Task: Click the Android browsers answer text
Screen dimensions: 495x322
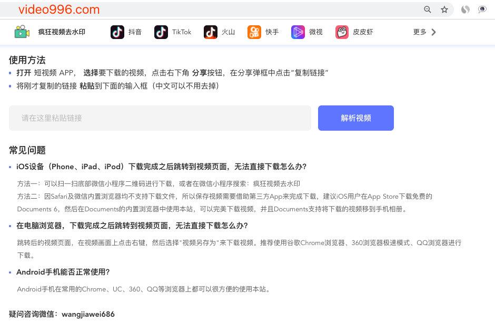Action: (x=144, y=289)
